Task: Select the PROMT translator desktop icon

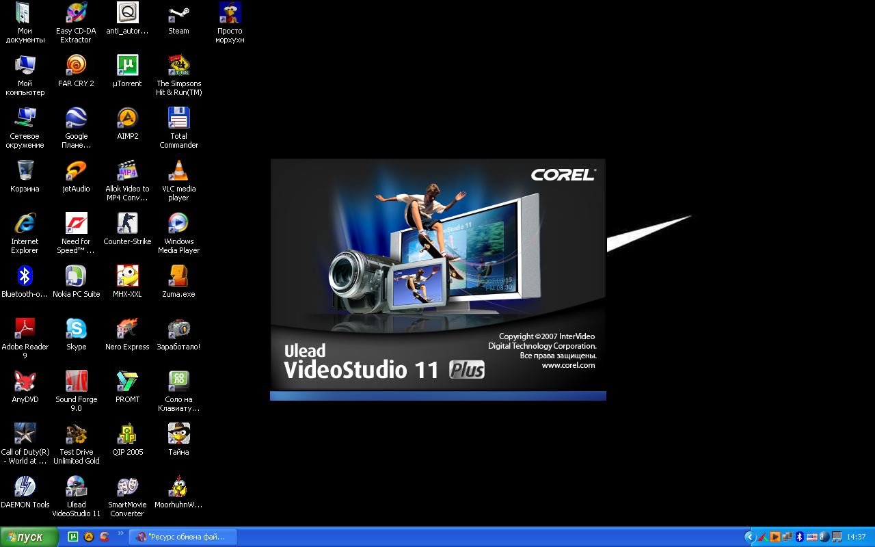Action: 127,382
